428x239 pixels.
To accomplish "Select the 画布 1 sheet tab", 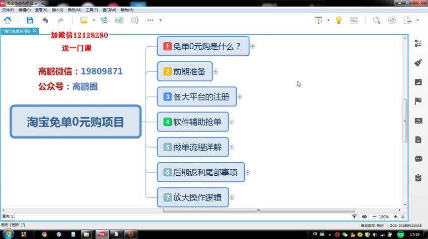I will point(8,216).
